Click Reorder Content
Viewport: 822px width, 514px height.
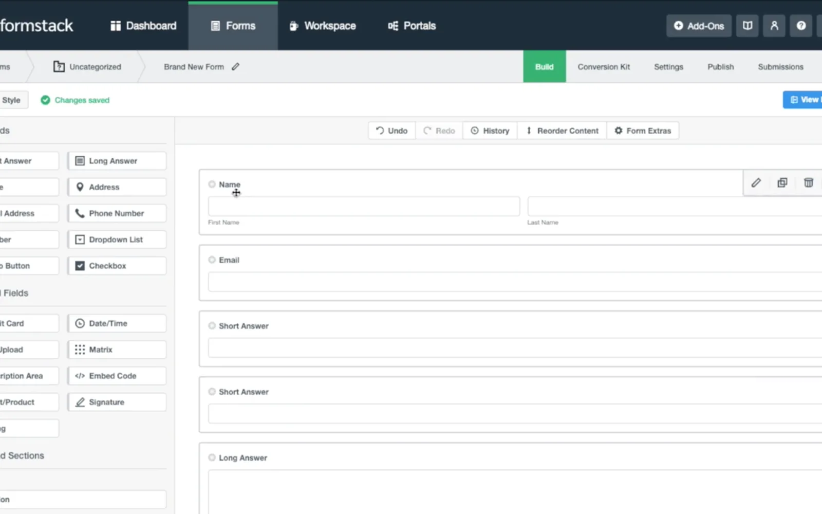pos(562,131)
